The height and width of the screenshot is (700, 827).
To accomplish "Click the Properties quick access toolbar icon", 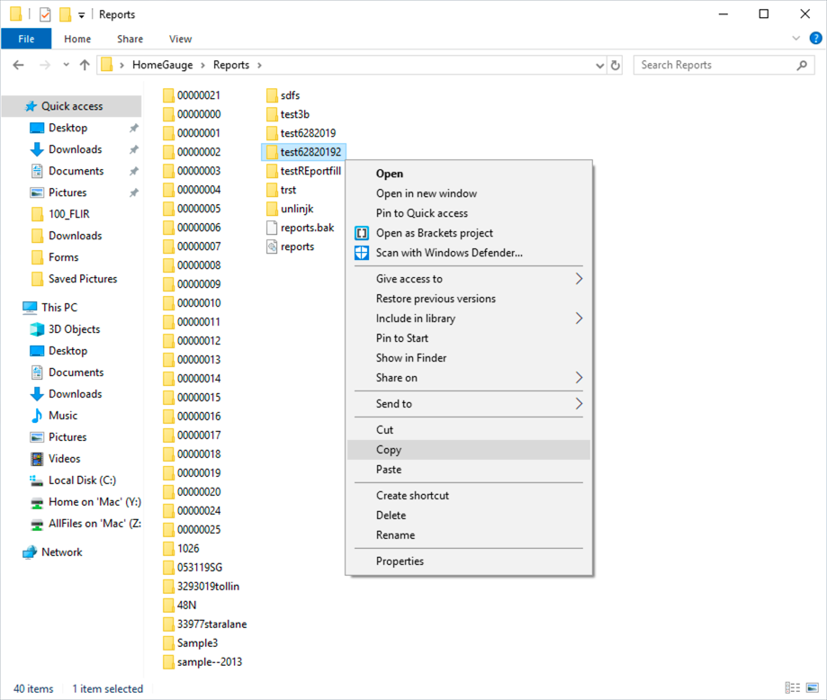I will (45, 14).
